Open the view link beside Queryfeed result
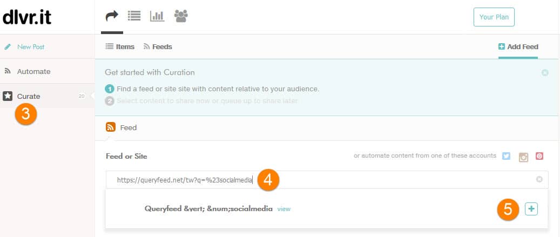 click(x=284, y=209)
